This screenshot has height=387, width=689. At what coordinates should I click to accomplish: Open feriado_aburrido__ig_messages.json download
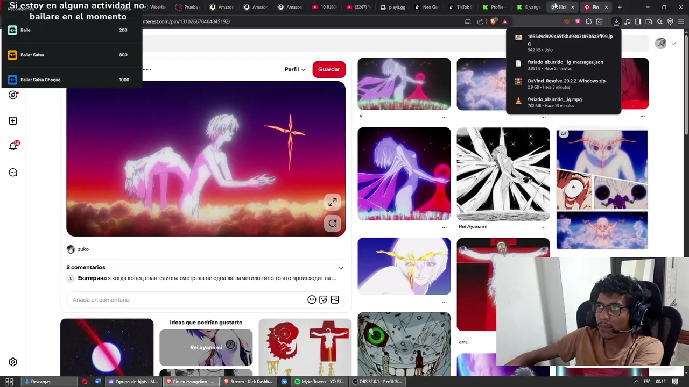564,65
